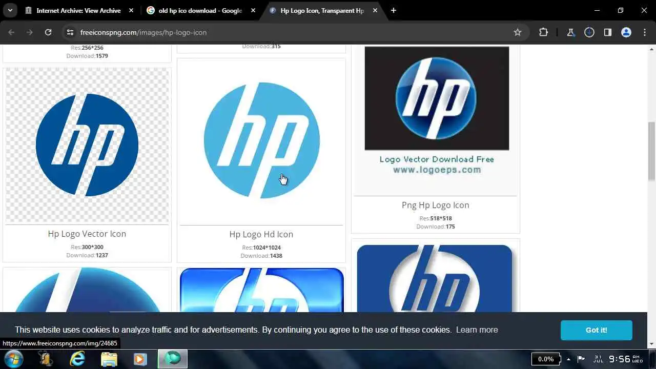Image resolution: width=656 pixels, height=369 pixels.
Task: Open Action Center flag icon
Action: (x=581, y=359)
